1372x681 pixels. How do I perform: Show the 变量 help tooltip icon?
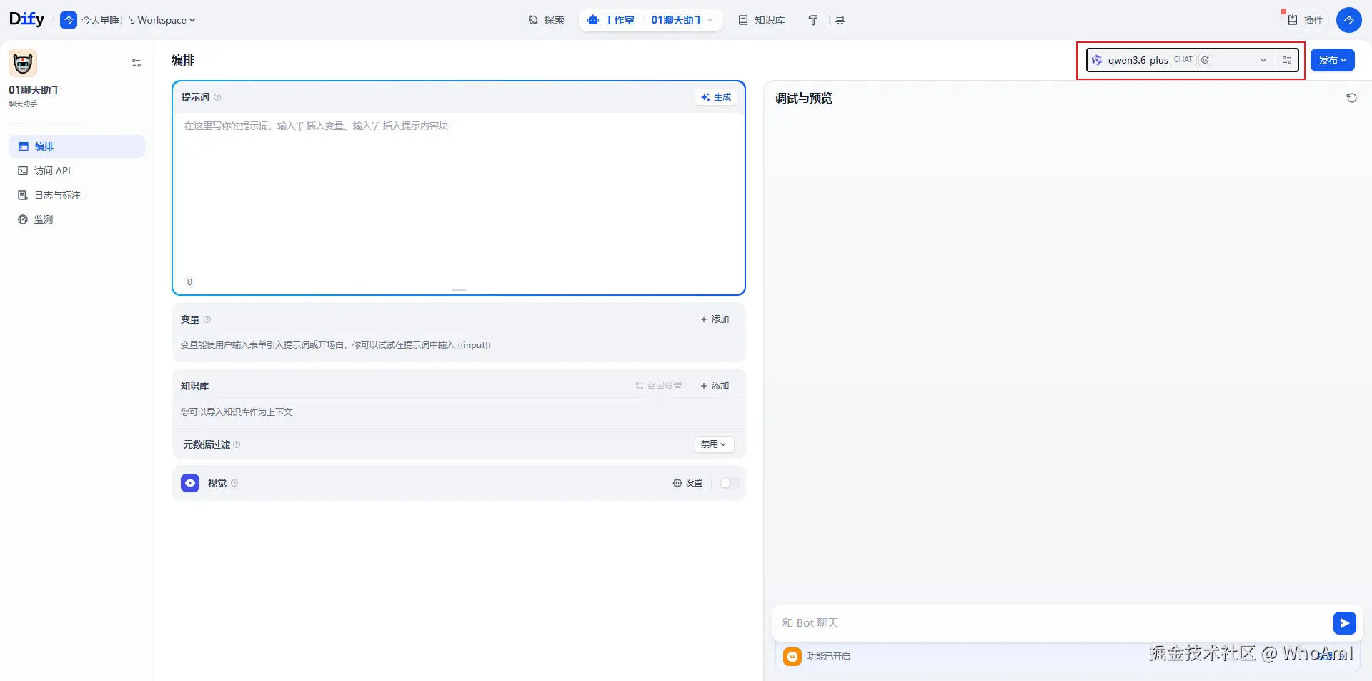[x=207, y=319]
